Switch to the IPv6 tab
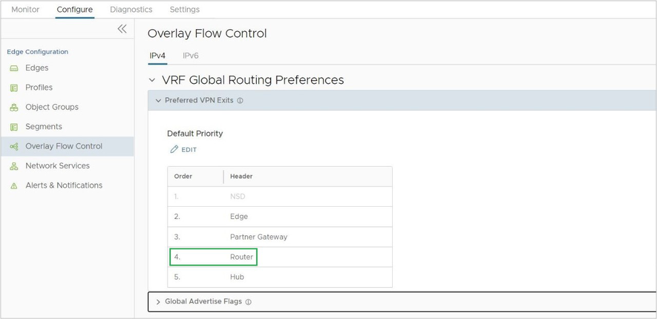The image size is (657, 319). click(x=191, y=55)
